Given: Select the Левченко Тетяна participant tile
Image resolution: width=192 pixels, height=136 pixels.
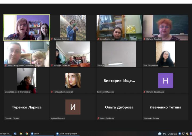Looking at the screenshot, I should pyautogui.click(x=165, y=107).
